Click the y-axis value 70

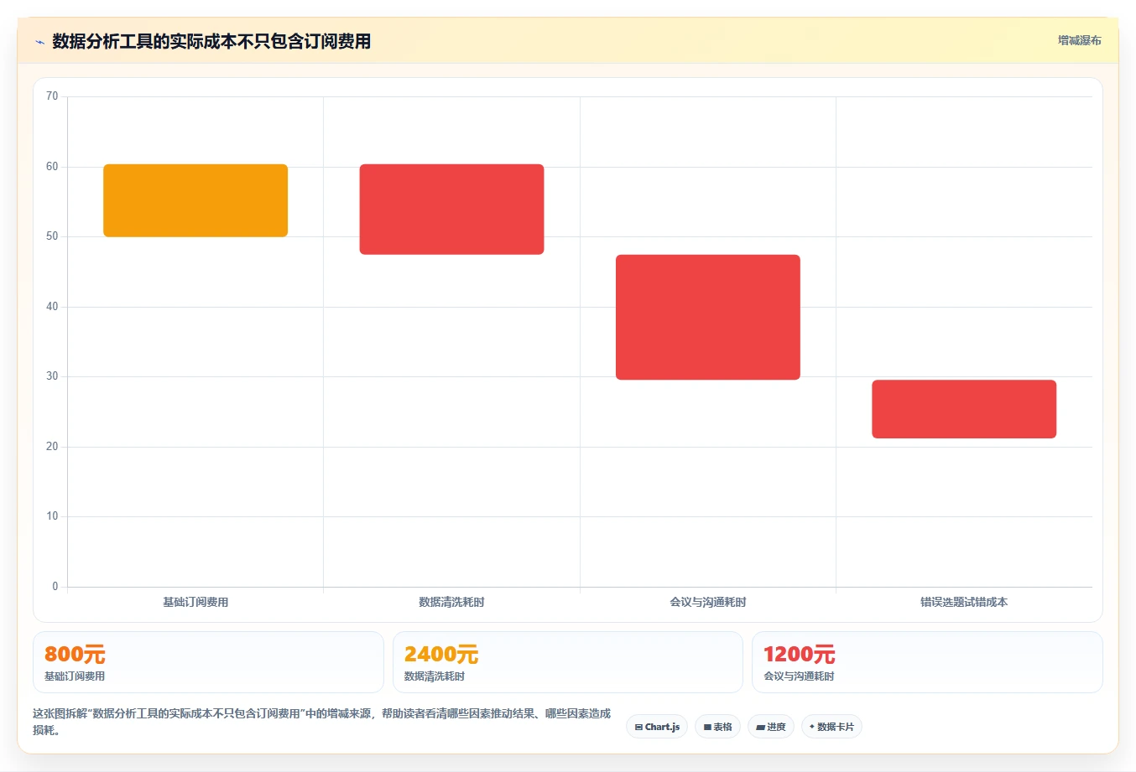[x=52, y=96]
